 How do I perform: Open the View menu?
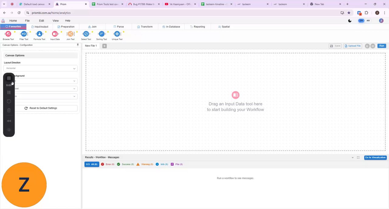click(56, 21)
